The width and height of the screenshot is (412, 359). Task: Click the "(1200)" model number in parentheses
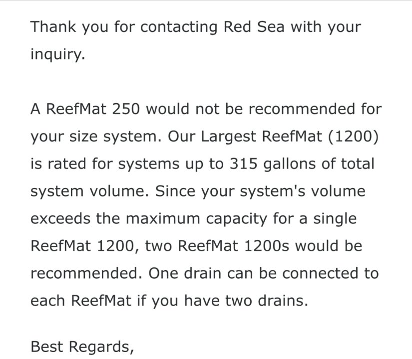tap(353, 137)
